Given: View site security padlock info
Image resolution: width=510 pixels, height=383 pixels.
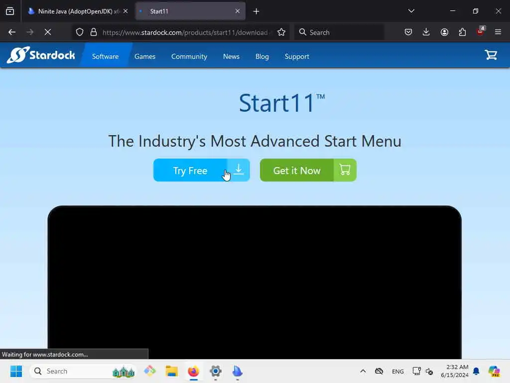Looking at the screenshot, I should point(94,32).
